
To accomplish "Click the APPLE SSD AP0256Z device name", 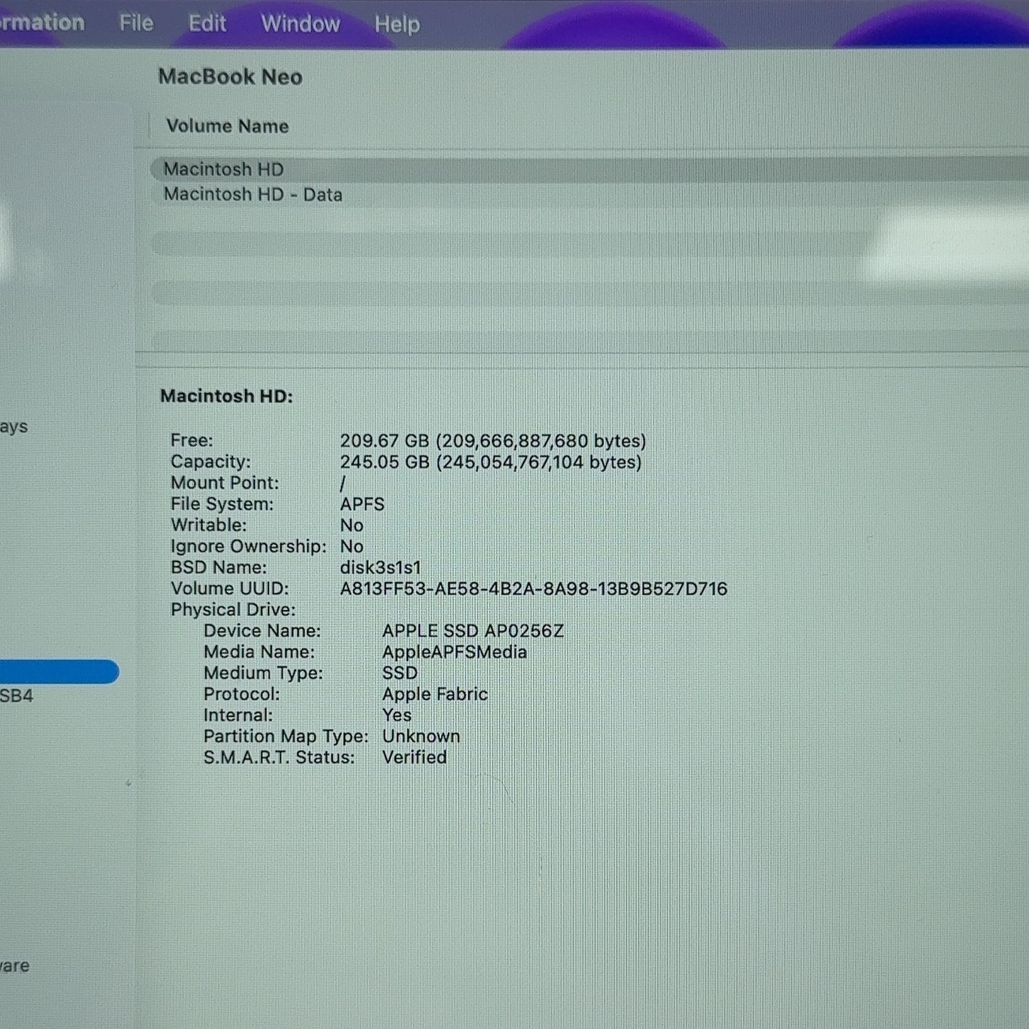I will coord(473,631).
